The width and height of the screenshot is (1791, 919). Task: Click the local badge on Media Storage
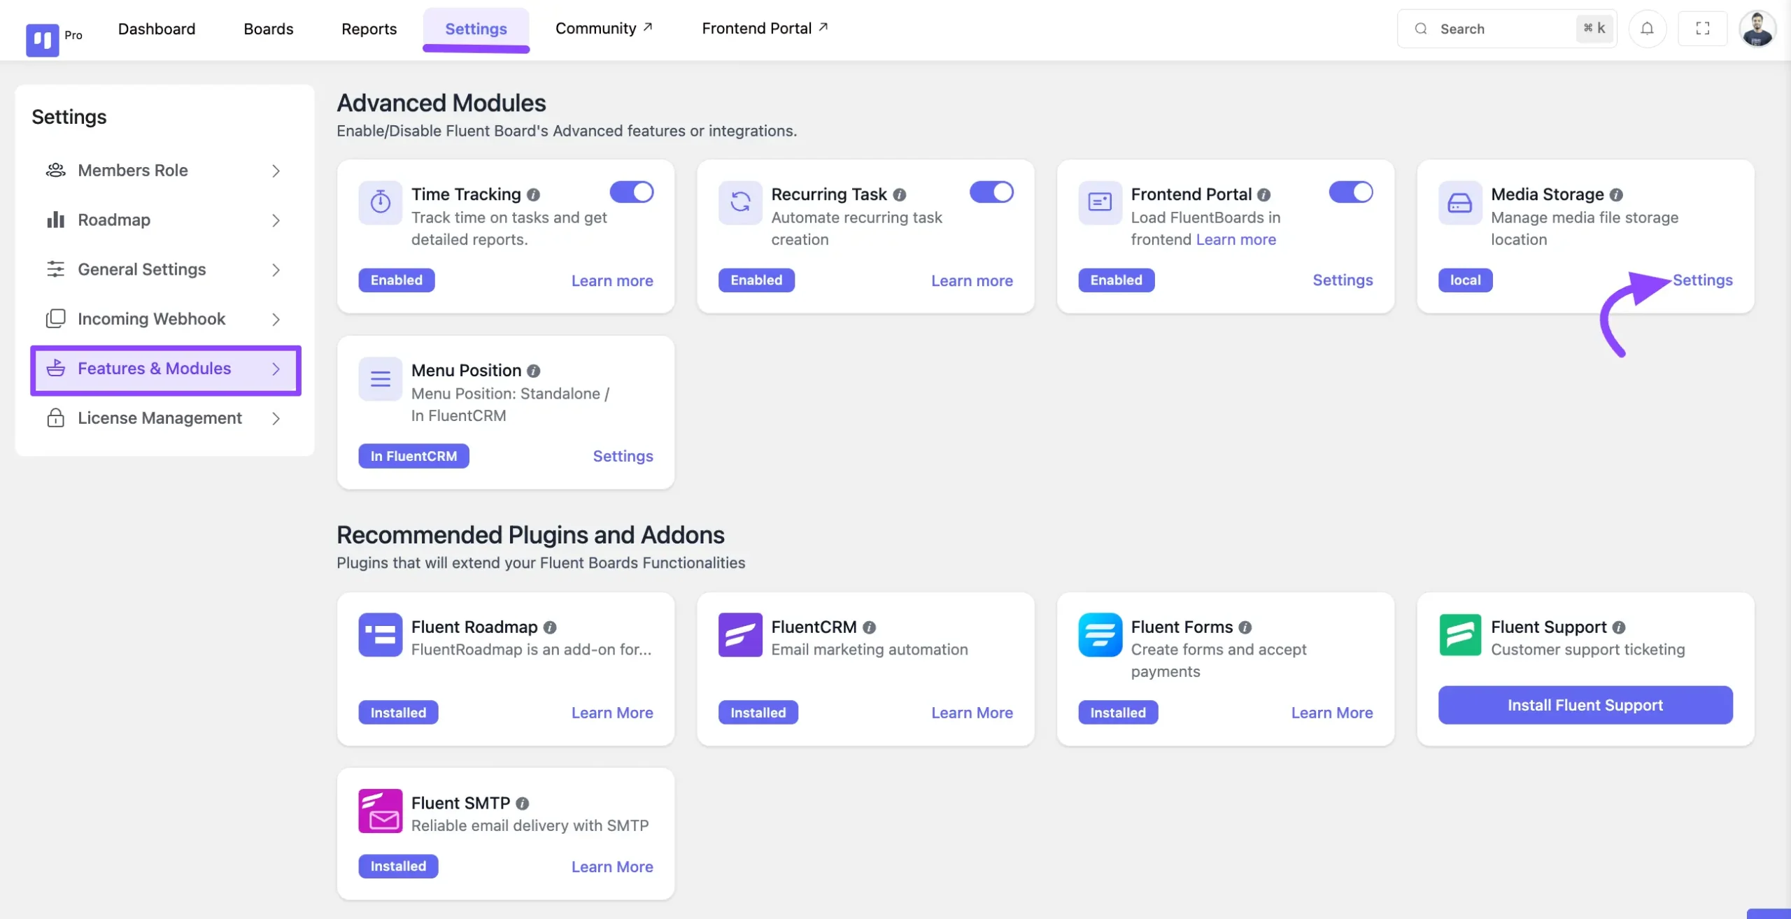1465,280
